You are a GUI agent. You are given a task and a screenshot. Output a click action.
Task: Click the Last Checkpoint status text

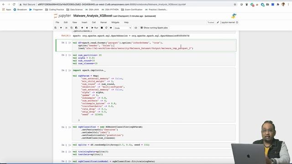click(128, 16)
